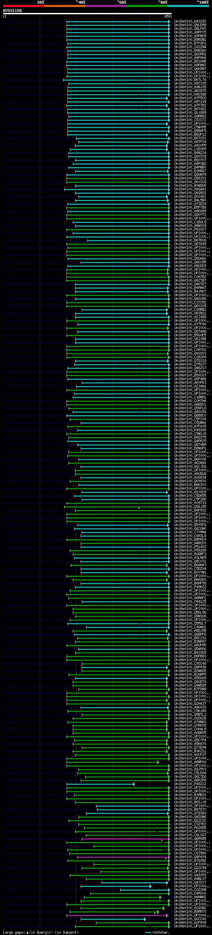
Task: Click the UniRef100_Q4P4Y4 label
Action: point(190,857)
